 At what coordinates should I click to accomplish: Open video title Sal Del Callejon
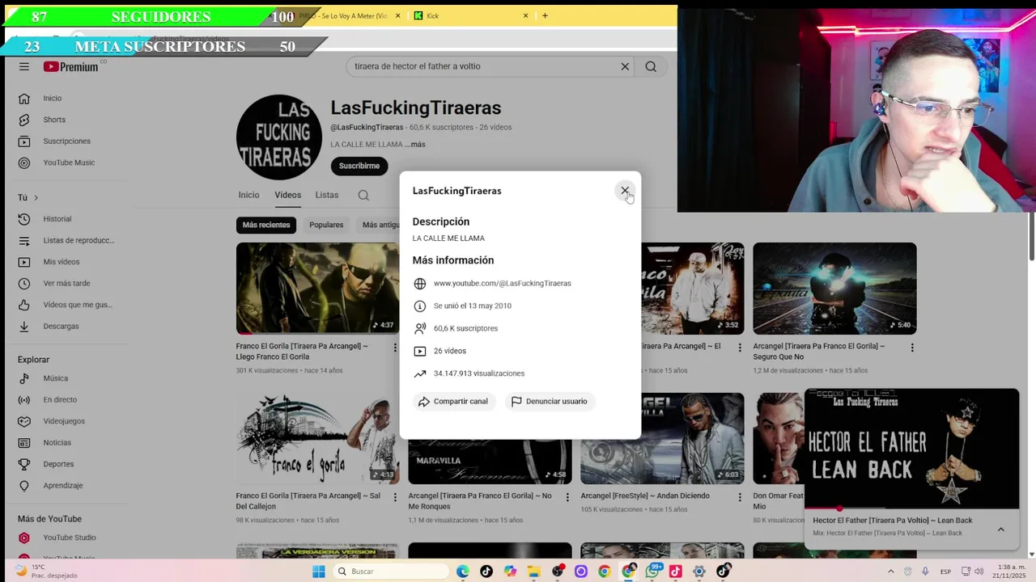(308, 501)
